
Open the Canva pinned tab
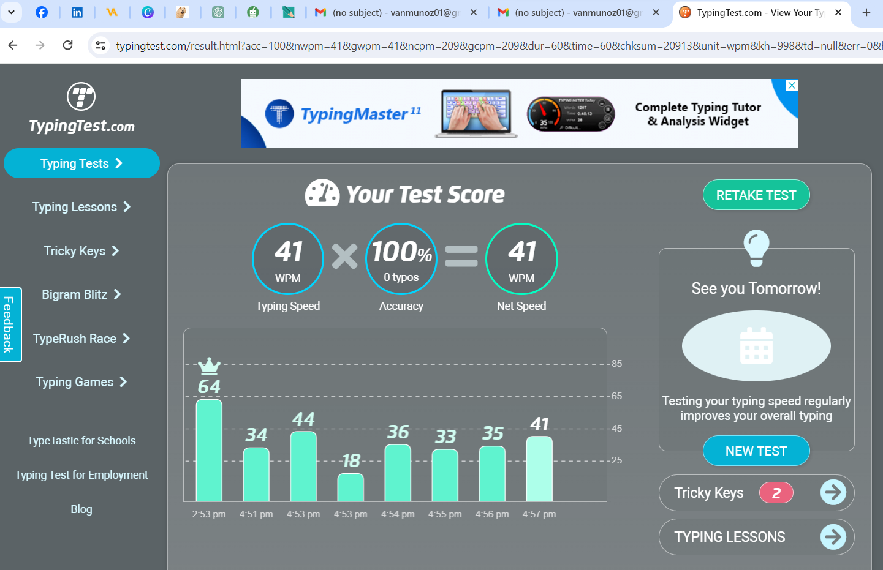click(x=148, y=12)
